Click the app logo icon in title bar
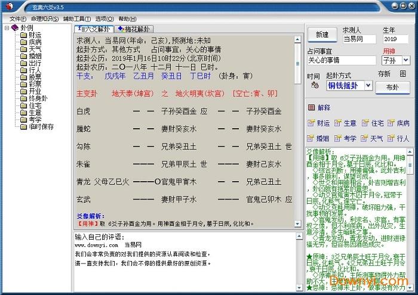This screenshot has width=418, height=295. pos(10,6)
